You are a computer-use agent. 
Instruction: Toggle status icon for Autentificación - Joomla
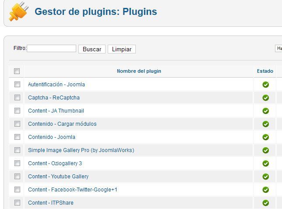click(x=265, y=85)
